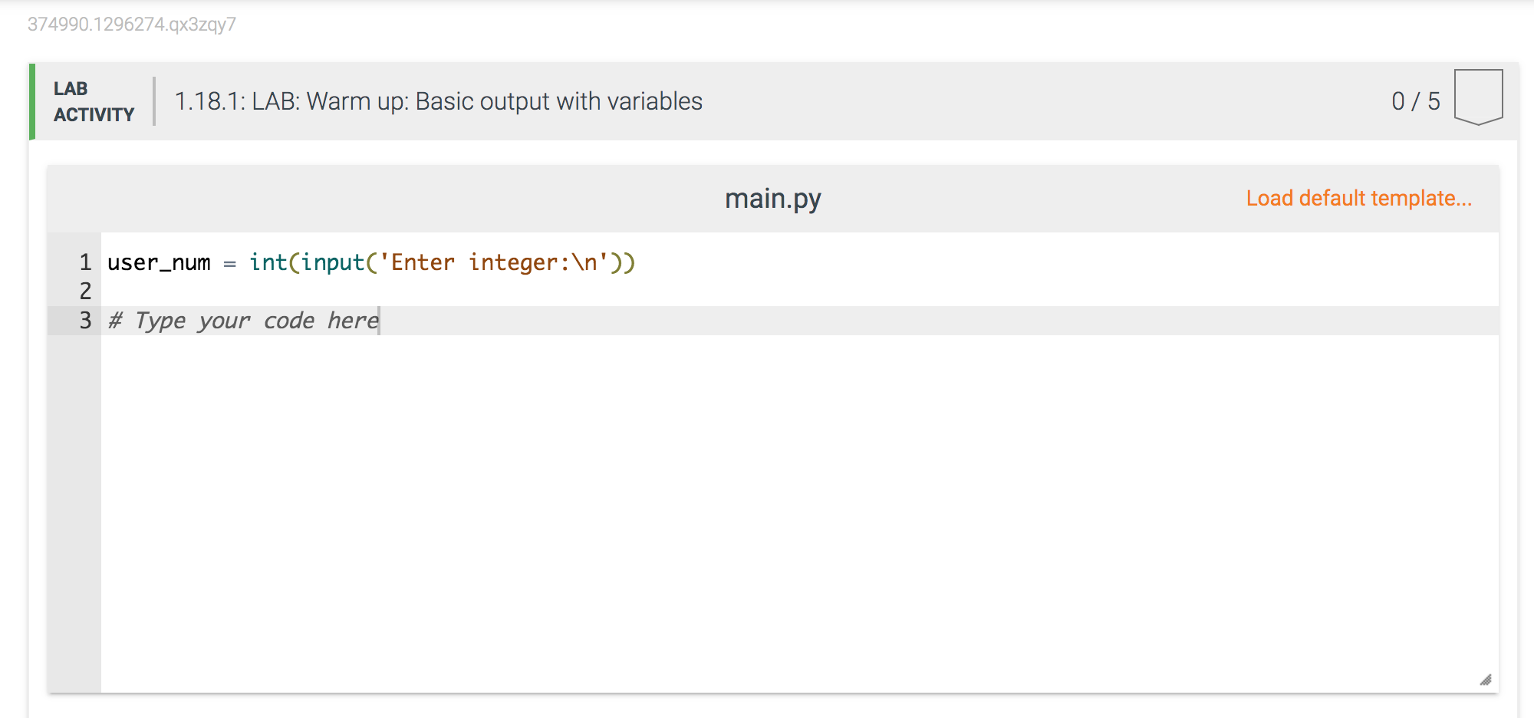Place cursor in user_num variable name
The height and width of the screenshot is (718, 1534).
pos(159,263)
